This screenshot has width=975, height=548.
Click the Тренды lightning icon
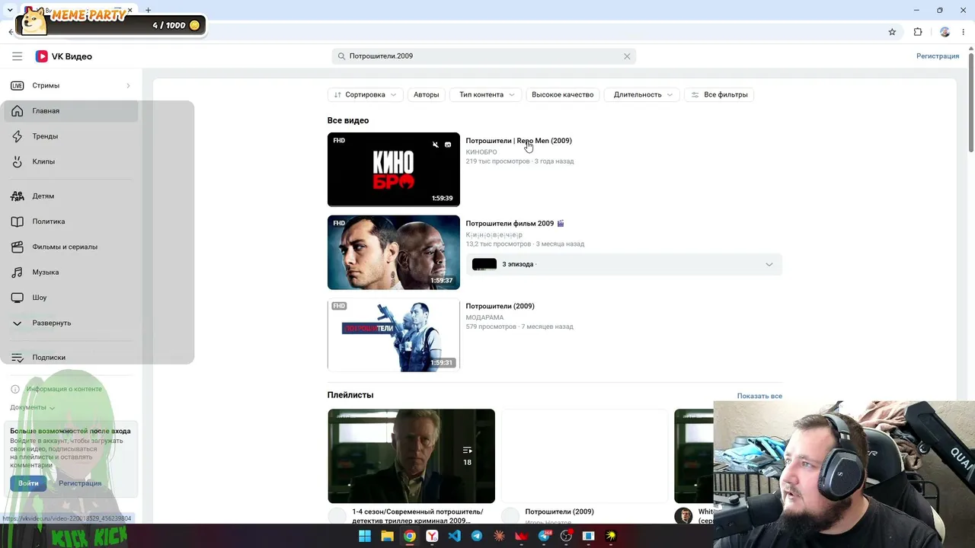pos(17,136)
